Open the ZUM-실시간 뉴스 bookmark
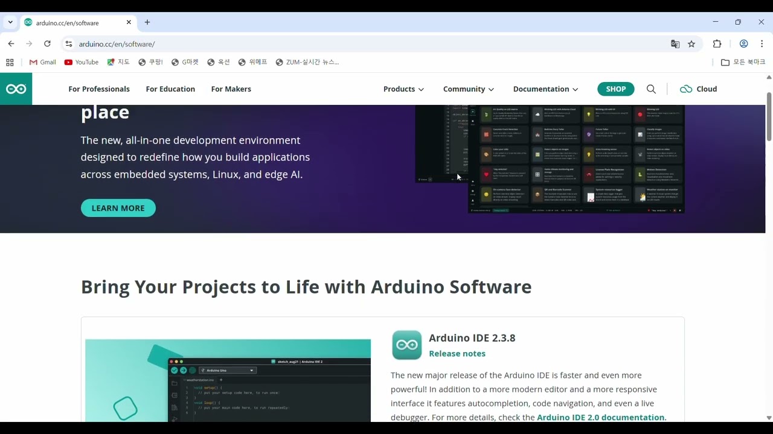This screenshot has height=434, width=773. pos(307,62)
